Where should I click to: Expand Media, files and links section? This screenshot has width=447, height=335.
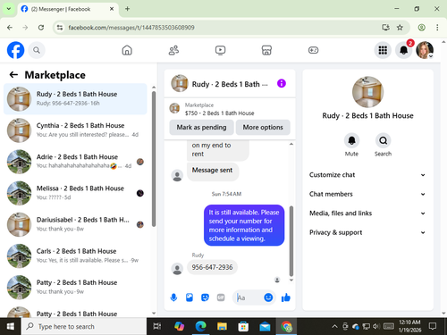(x=367, y=214)
